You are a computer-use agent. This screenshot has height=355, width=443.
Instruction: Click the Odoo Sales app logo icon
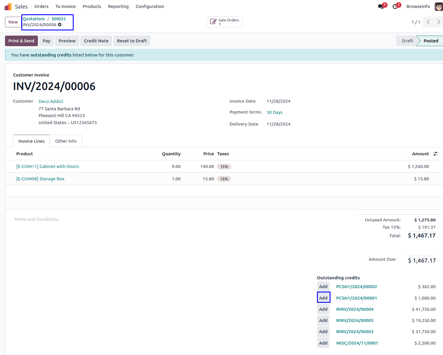click(x=8, y=6)
